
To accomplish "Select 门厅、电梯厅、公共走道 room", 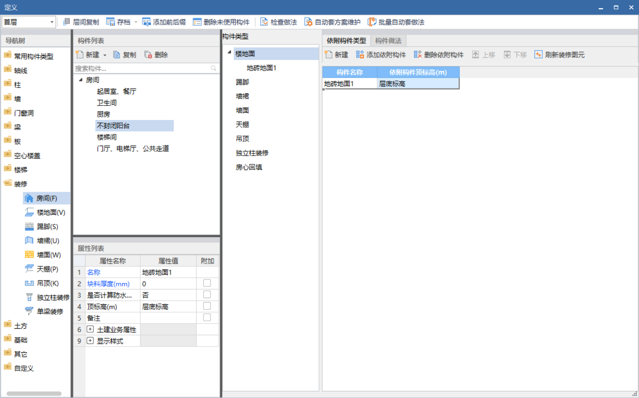I will pyautogui.click(x=133, y=148).
